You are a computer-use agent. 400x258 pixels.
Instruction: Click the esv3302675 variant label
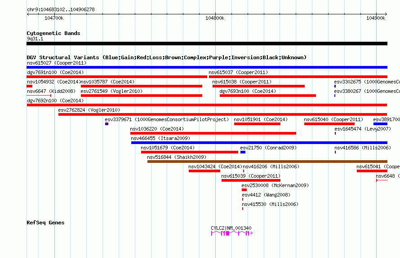367,82
